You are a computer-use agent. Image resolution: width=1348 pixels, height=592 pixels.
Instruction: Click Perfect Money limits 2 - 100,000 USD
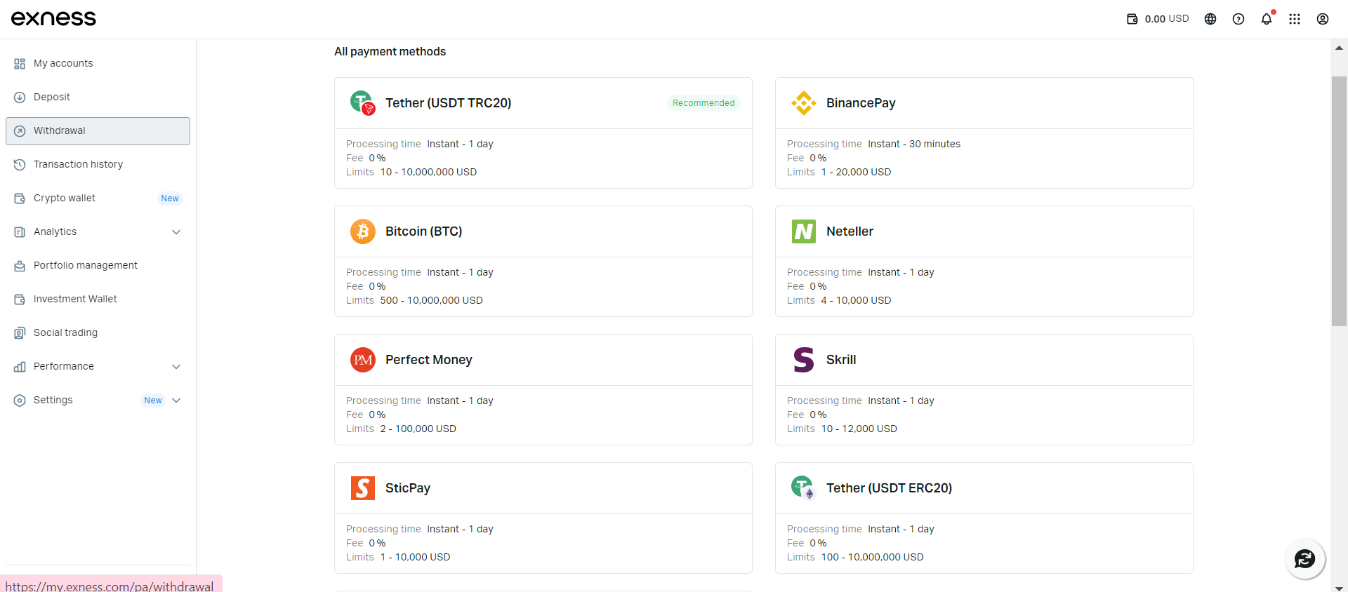(x=418, y=429)
